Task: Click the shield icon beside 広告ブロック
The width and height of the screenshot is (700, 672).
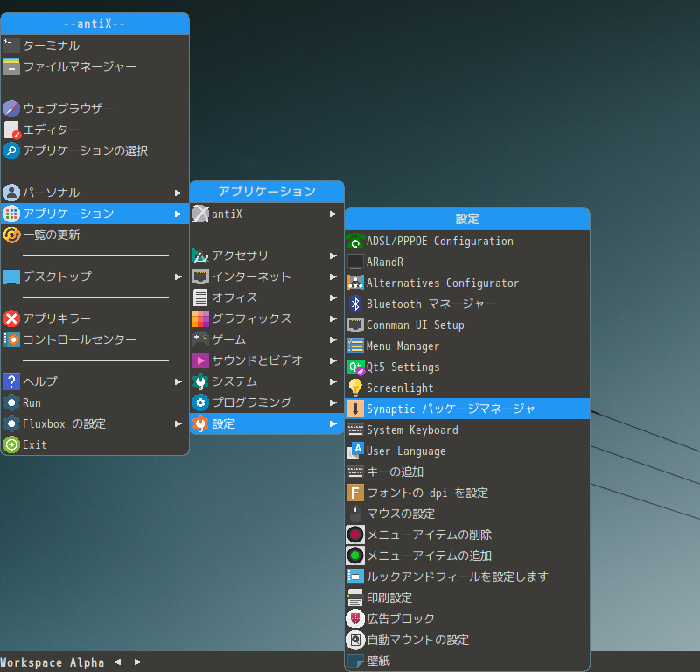Action: click(x=355, y=619)
